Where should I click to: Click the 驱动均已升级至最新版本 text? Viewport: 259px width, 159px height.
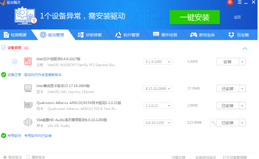[43, 75]
